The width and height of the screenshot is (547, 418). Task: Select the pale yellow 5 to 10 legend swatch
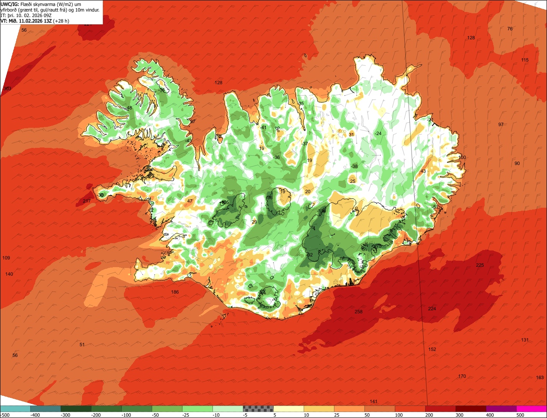(288, 409)
